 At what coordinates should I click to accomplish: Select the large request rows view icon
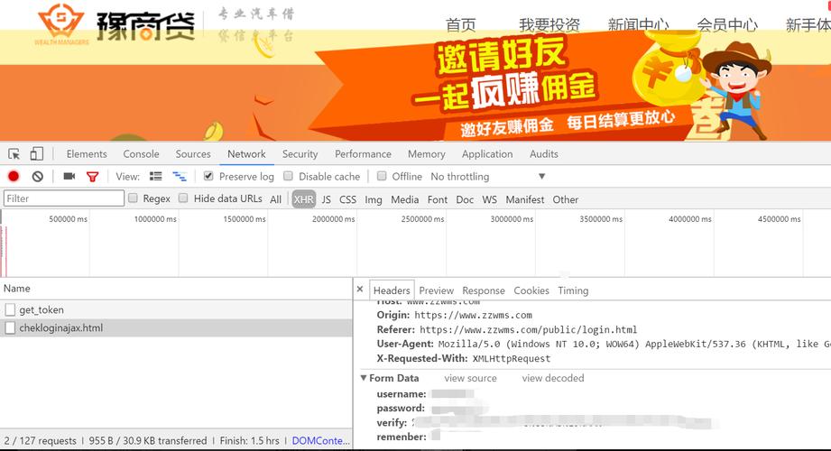(x=156, y=177)
